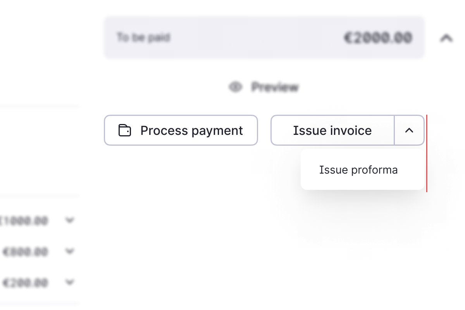Click the eye icon next to Preview
This screenshot has height=310, width=465.
click(235, 87)
